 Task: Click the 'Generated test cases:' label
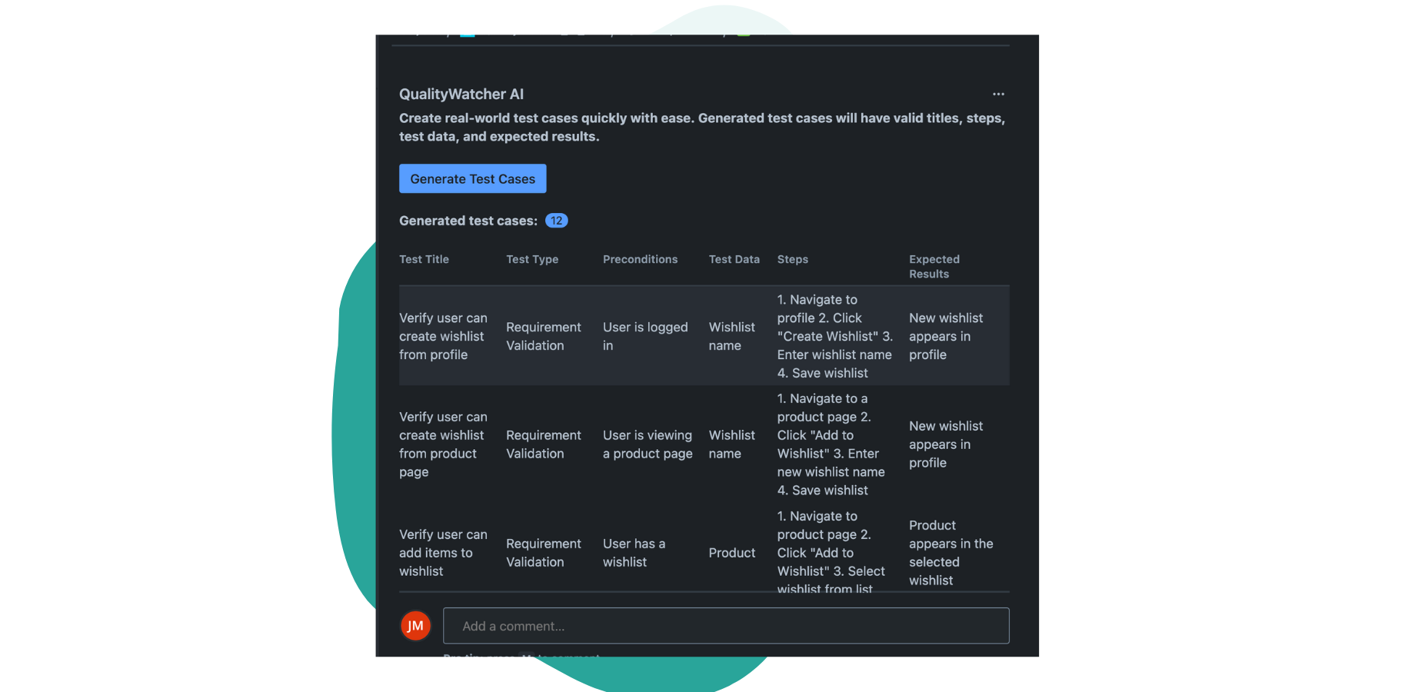tap(468, 221)
